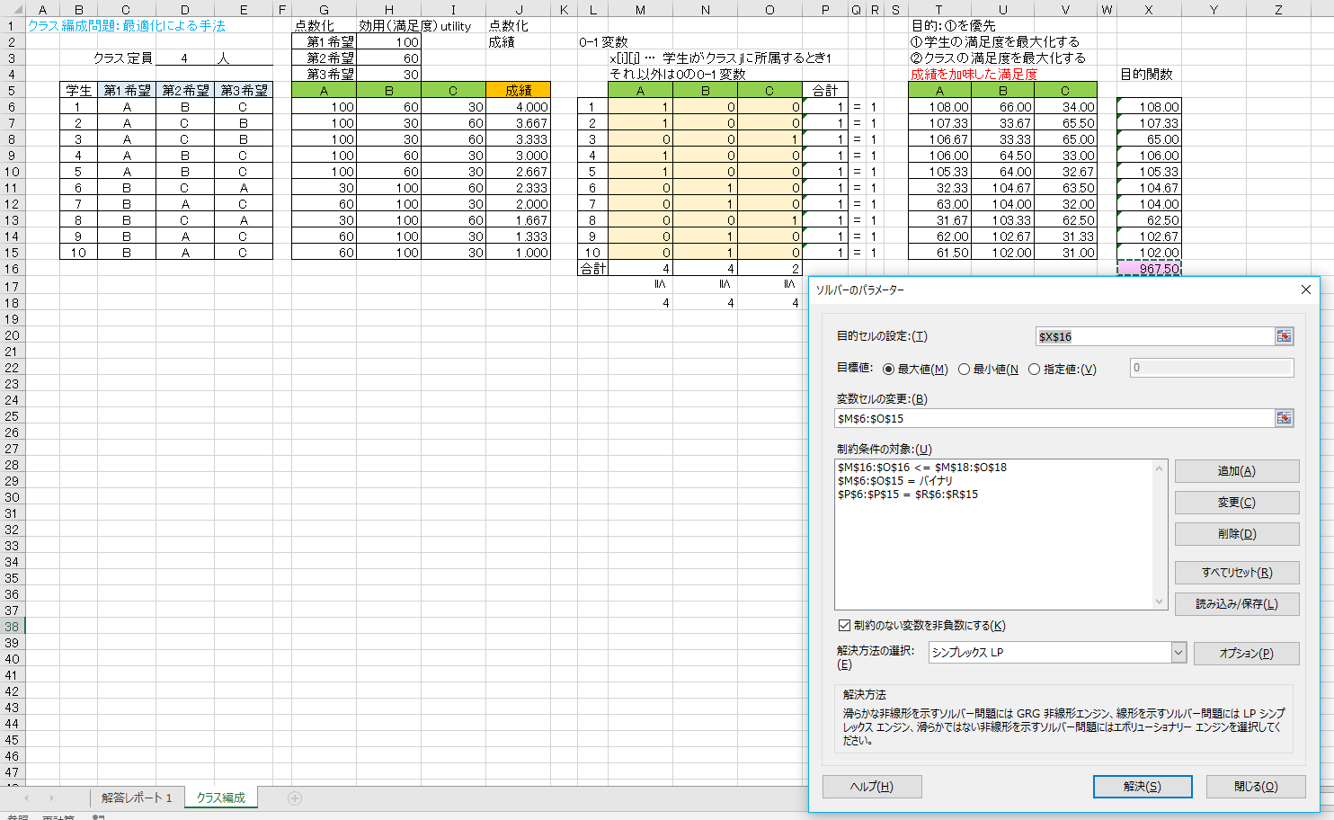Click the 解決(S) solve button

pos(1143,787)
